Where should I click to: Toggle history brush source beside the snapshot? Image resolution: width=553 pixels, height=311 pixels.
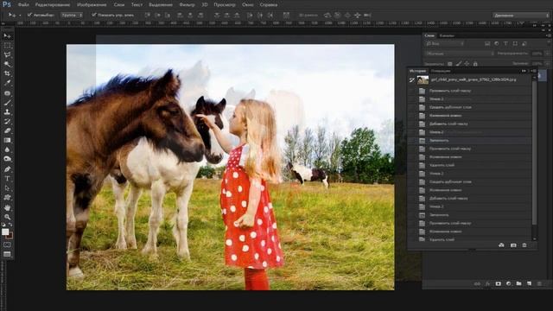point(412,79)
